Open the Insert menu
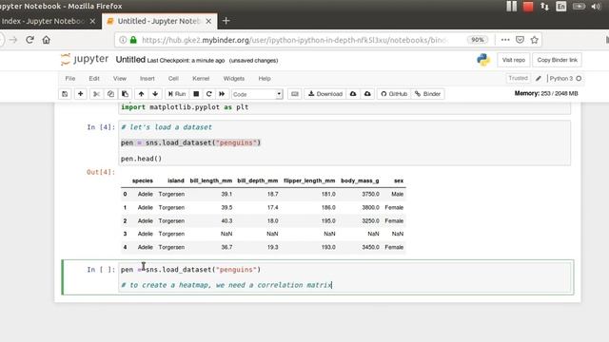 tap(147, 78)
